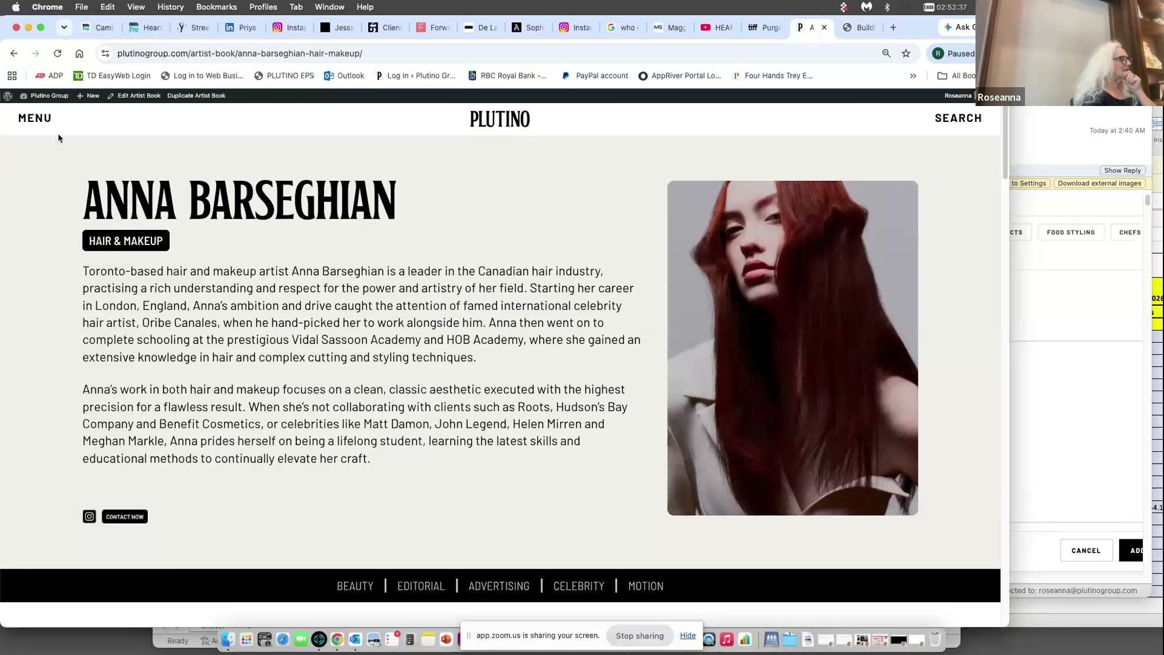This screenshot has width=1164, height=655.
Task: Open the site information icon beside URL
Action: [105, 54]
